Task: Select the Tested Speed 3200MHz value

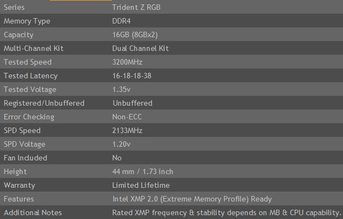Action: point(127,62)
